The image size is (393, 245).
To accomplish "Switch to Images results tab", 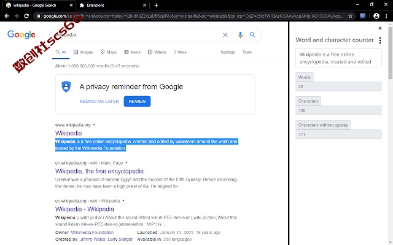I will [x=84, y=52].
